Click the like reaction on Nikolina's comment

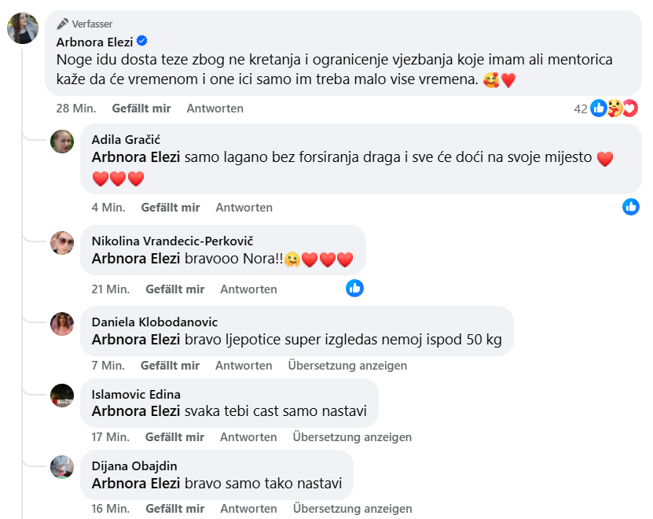[355, 289]
